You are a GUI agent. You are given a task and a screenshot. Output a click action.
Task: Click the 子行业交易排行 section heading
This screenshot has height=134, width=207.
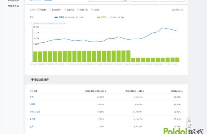40,80
